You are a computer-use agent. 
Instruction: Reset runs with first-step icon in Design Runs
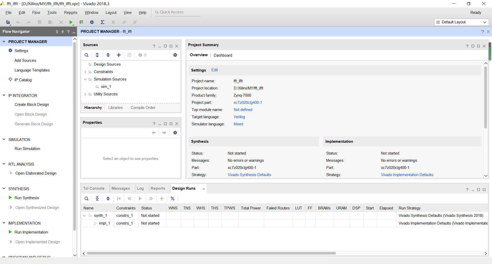(x=119, y=198)
